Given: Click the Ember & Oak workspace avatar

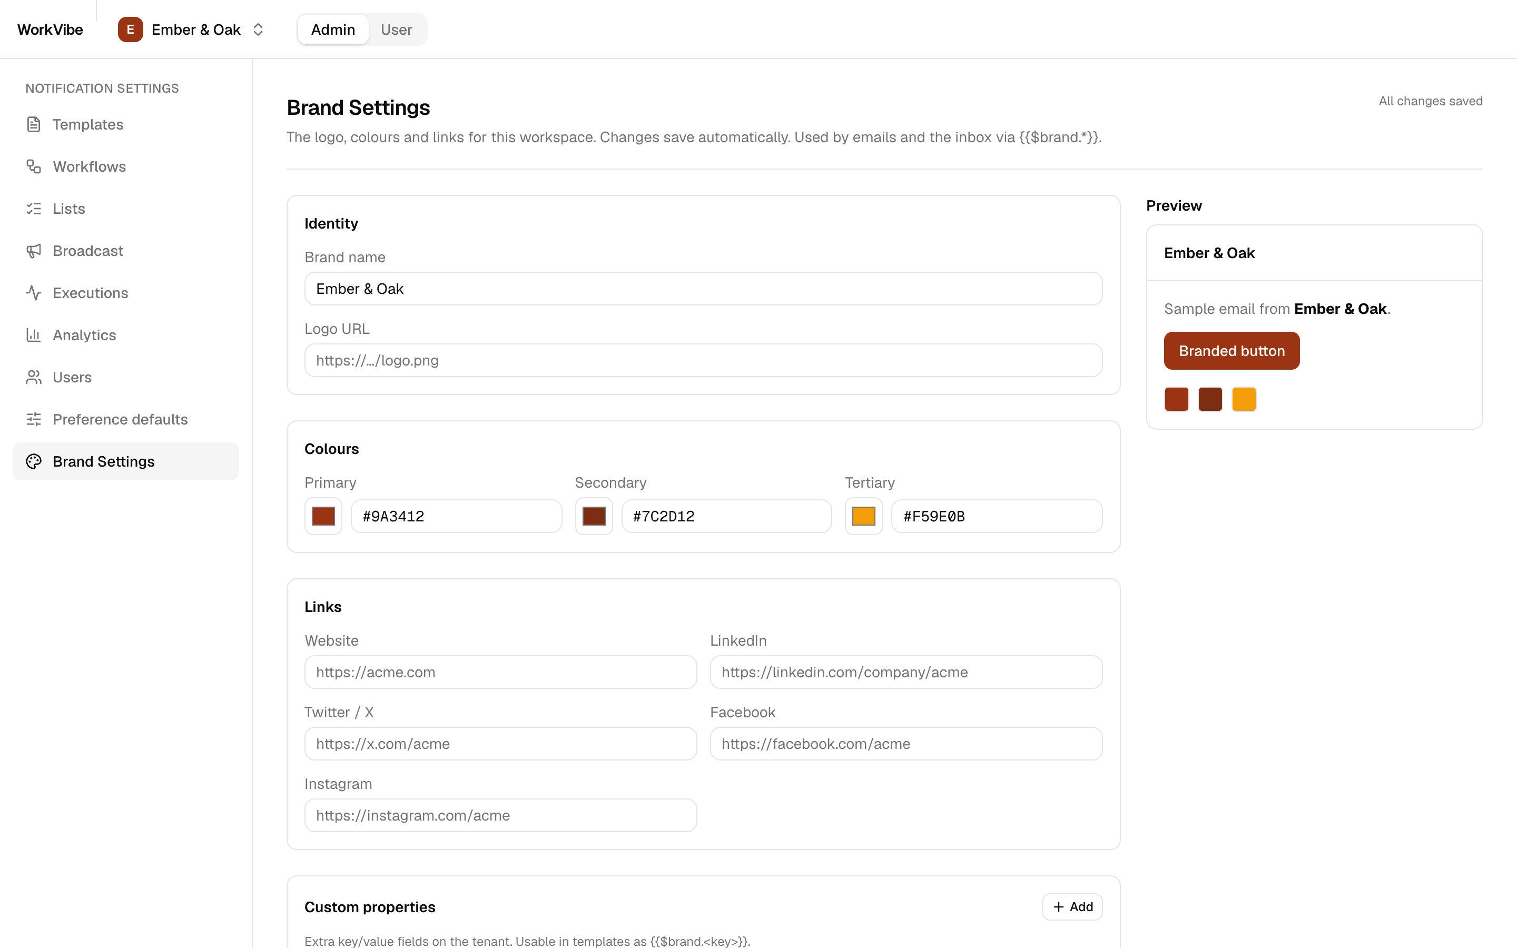Looking at the screenshot, I should click(131, 29).
